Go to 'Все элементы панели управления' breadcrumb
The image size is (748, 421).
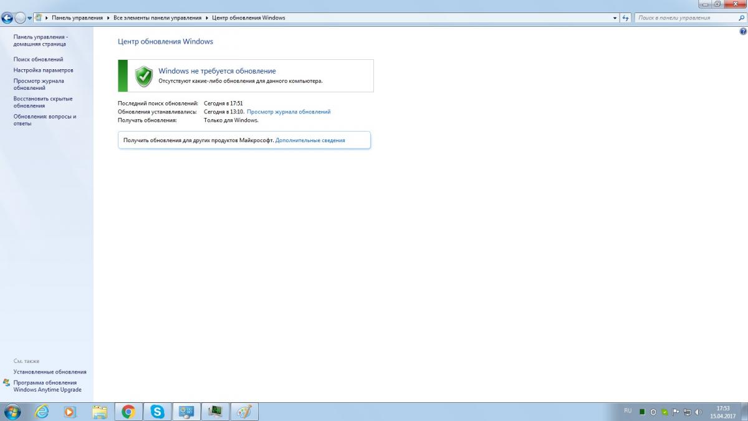158,18
